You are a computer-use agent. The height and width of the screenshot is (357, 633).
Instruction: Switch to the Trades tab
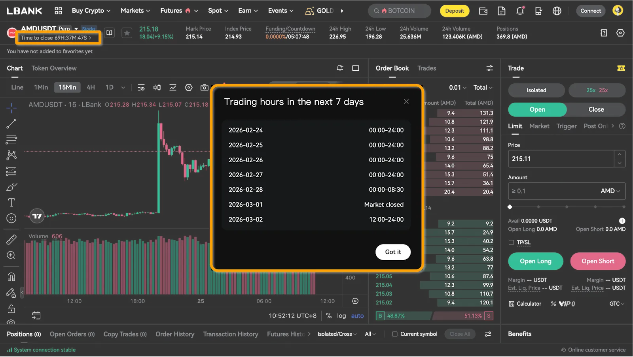426,68
